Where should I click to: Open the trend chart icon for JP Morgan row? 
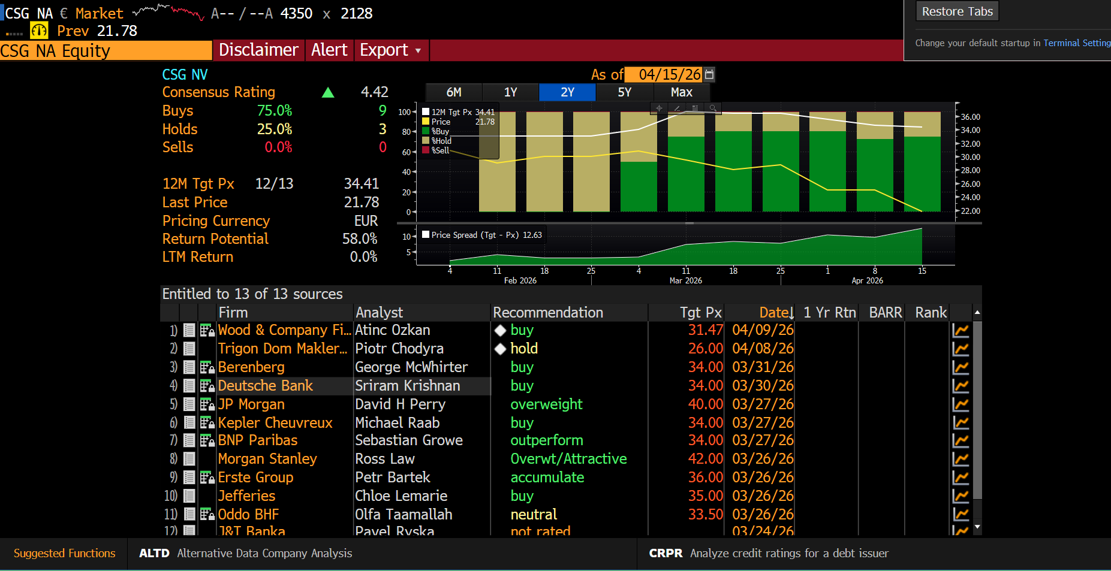[961, 404]
